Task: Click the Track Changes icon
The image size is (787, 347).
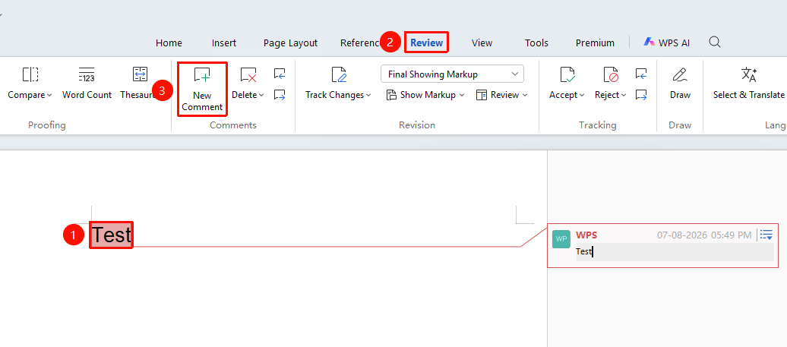Action: coord(340,74)
